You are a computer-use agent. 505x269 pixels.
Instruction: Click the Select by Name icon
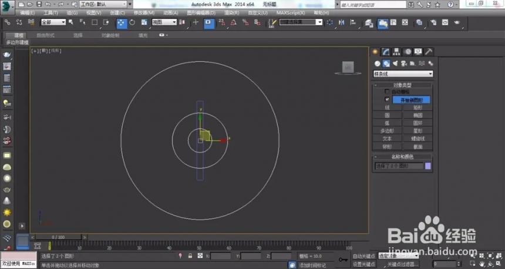[x=82, y=22]
